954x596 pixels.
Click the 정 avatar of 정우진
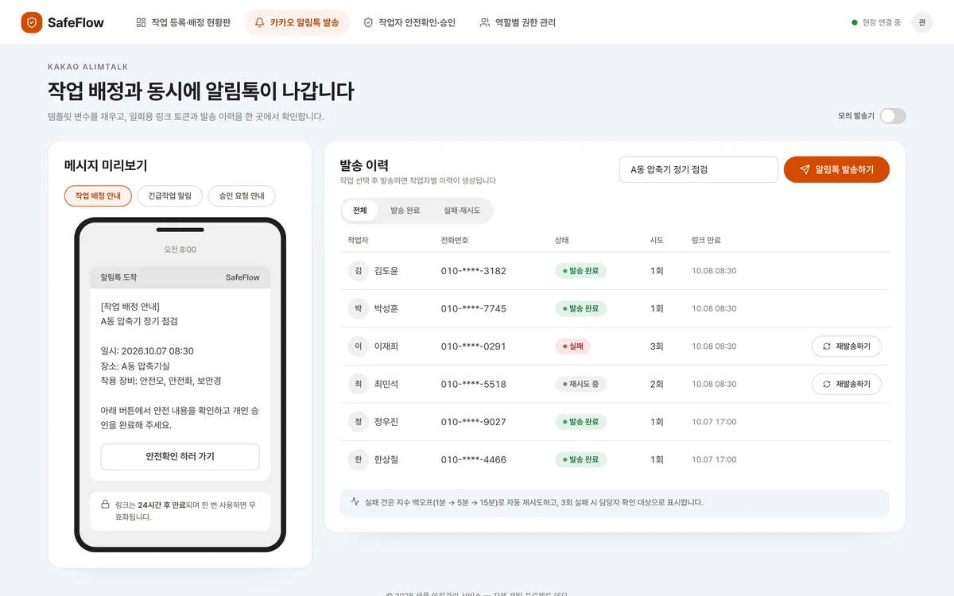pos(359,422)
